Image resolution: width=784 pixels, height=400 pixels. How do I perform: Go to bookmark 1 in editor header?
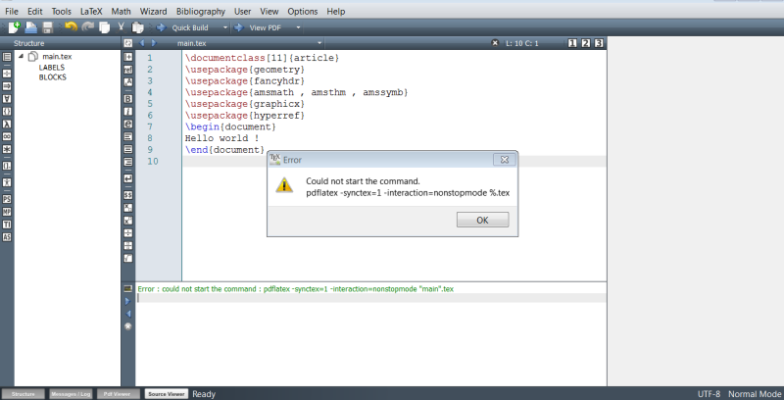click(x=572, y=43)
